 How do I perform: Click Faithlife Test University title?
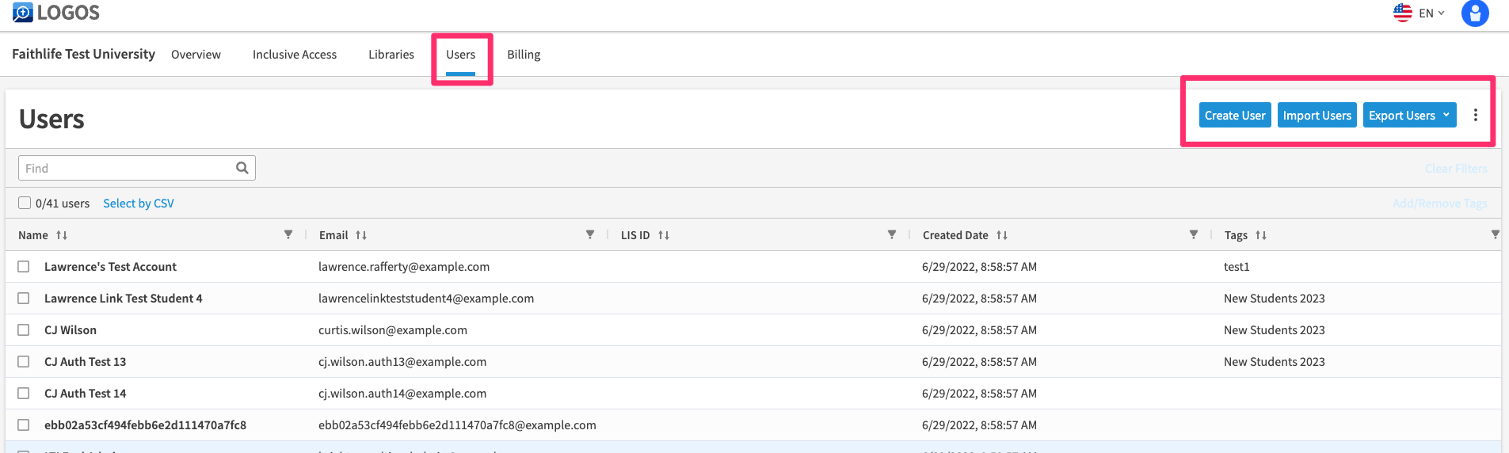83,54
